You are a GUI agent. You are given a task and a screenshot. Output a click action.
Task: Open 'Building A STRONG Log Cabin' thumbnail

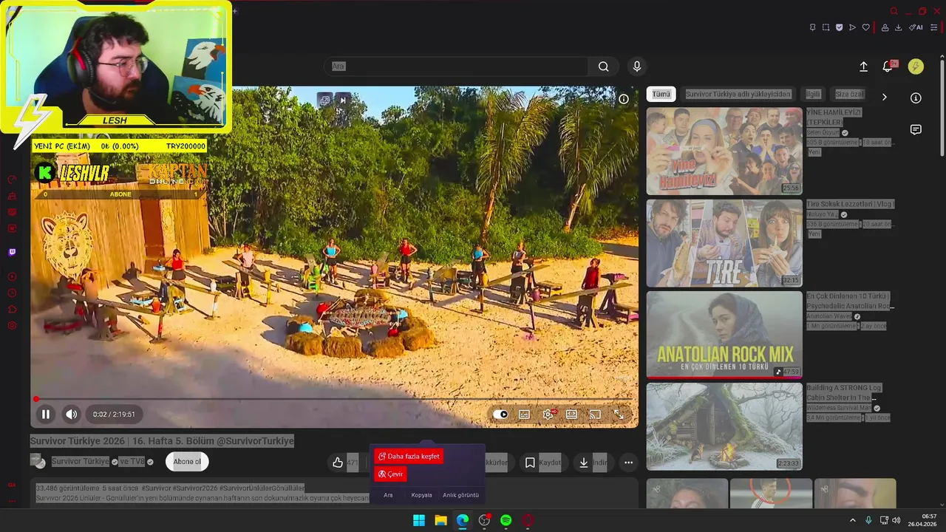click(x=724, y=426)
